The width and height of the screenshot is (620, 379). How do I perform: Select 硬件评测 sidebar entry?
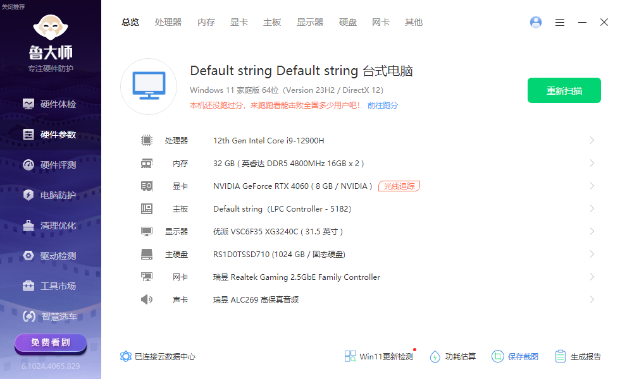(x=50, y=165)
